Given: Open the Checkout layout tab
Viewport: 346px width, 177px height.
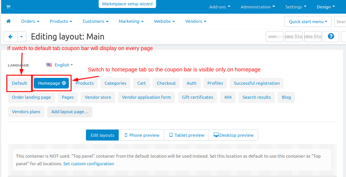Looking at the screenshot, I should pos(166,83).
